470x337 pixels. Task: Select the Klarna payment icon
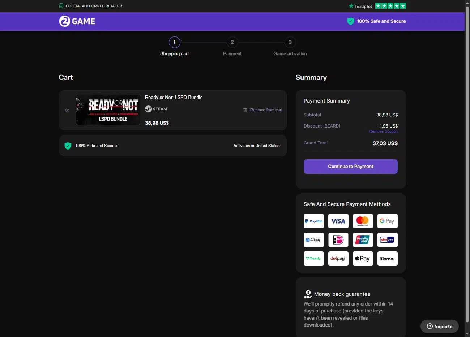pos(388,259)
